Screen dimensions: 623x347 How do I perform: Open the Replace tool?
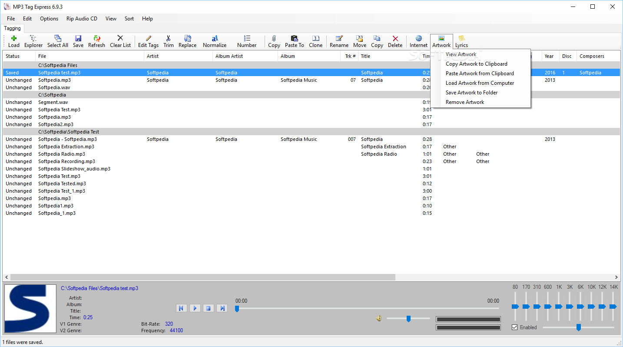coord(188,41)
